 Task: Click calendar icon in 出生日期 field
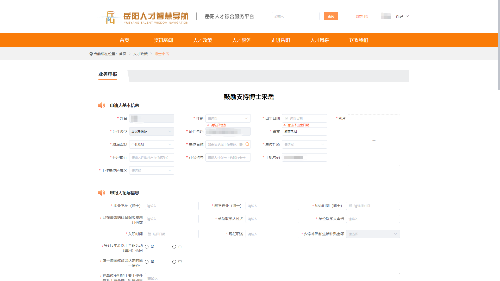point(286,118)
